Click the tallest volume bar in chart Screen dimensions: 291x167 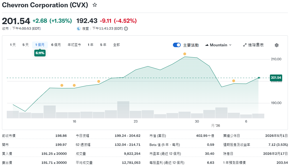click(123, 110)
